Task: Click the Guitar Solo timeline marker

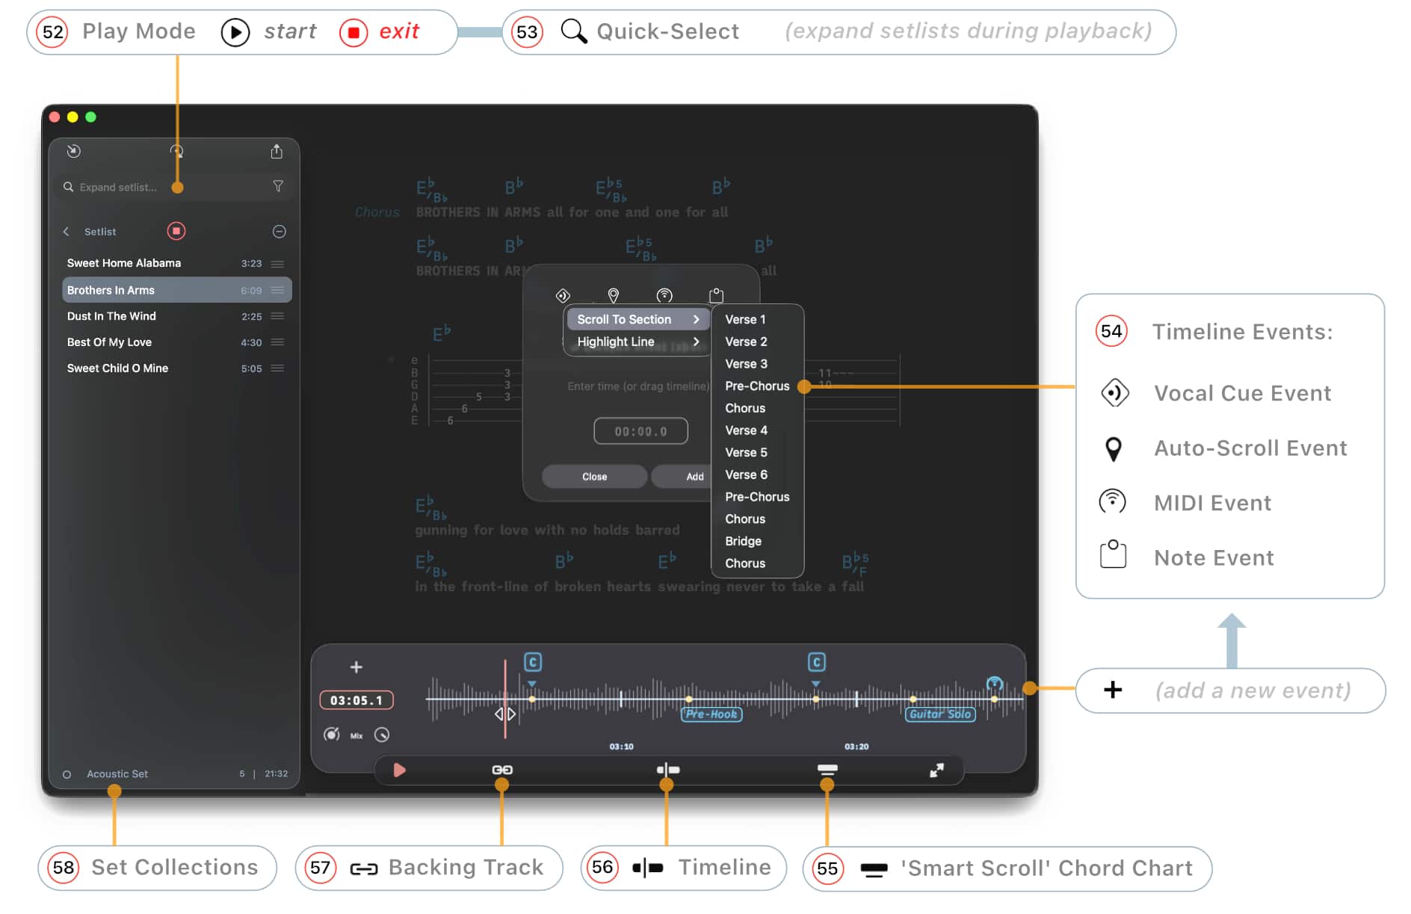Action: (939, 714)
